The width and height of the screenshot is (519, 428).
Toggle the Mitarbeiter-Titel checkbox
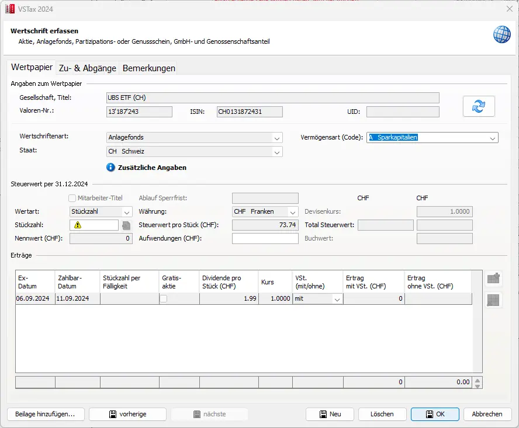coord(73,198)
